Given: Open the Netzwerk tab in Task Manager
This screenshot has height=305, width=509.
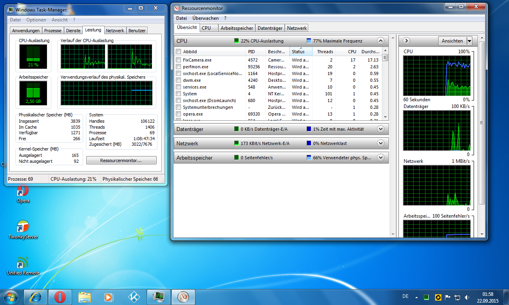Looking at the screenshot, I should pyautogui.click(x=115, y=31).
